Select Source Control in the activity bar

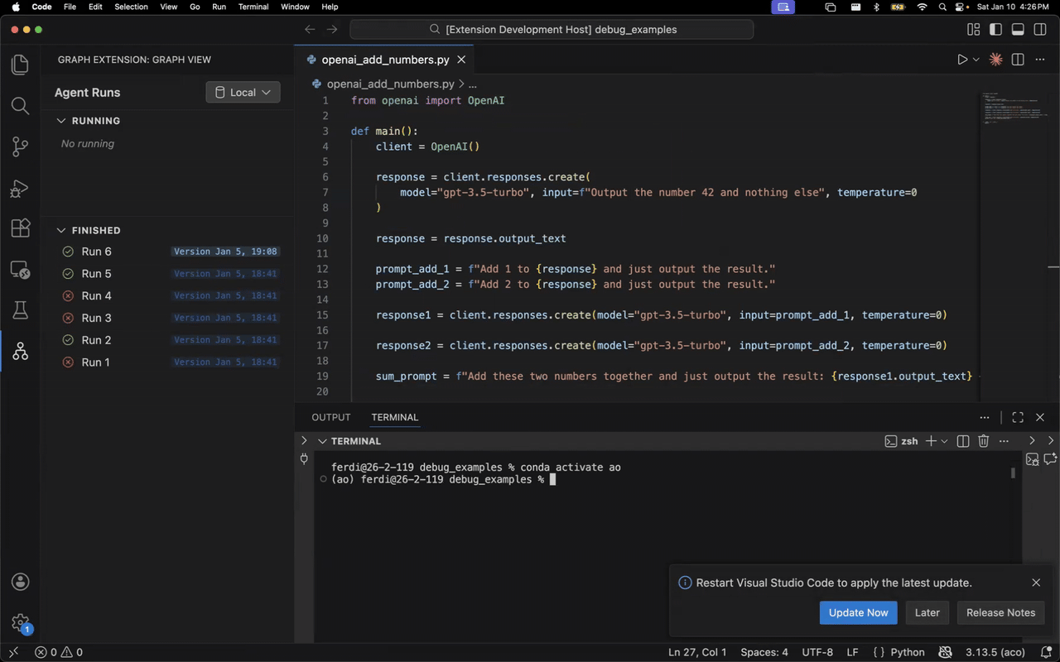coord(20,146)
